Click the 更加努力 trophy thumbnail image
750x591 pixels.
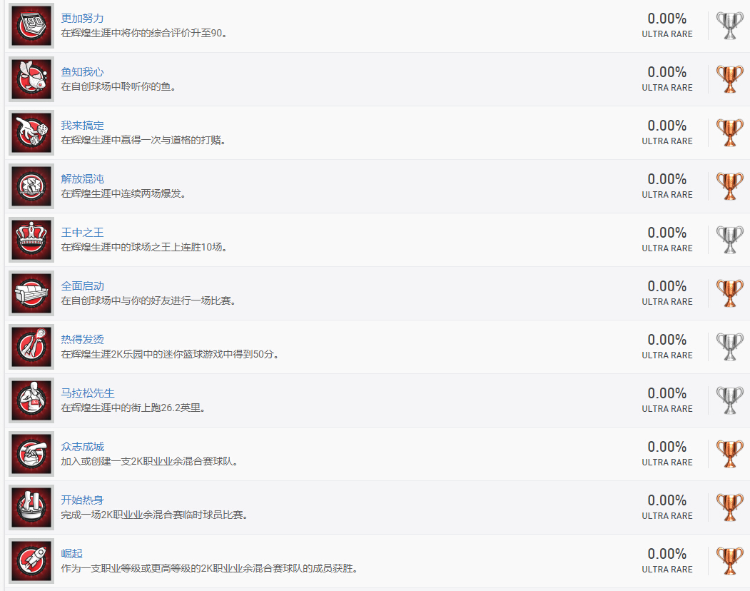31,26
